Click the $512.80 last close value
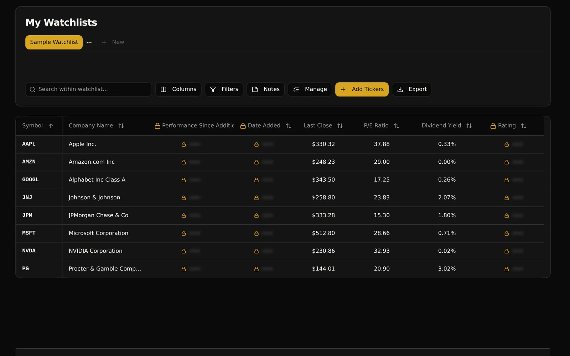 (323, 233)
